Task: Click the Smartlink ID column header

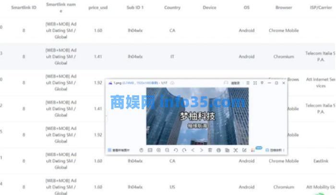Action: tap(24, 8)
